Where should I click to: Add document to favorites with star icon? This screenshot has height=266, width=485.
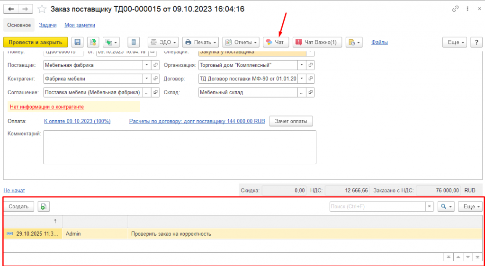point(42,9)
